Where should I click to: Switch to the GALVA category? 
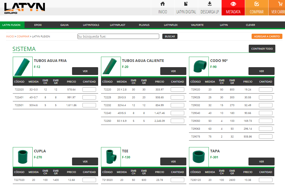(64, 25)
